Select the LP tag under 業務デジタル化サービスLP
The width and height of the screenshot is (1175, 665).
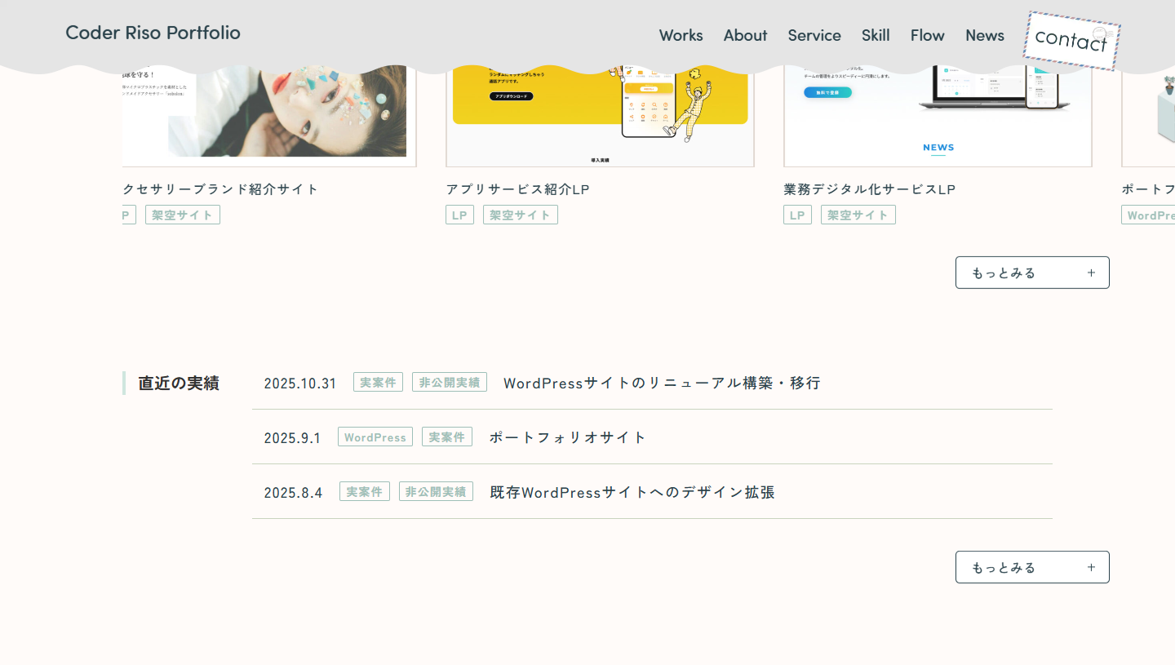[797, 214]
